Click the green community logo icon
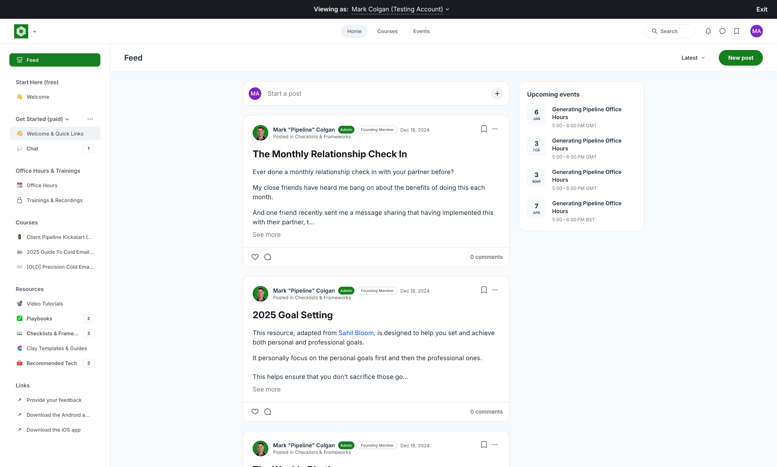777x467 pixels. (x=21, y=31)
